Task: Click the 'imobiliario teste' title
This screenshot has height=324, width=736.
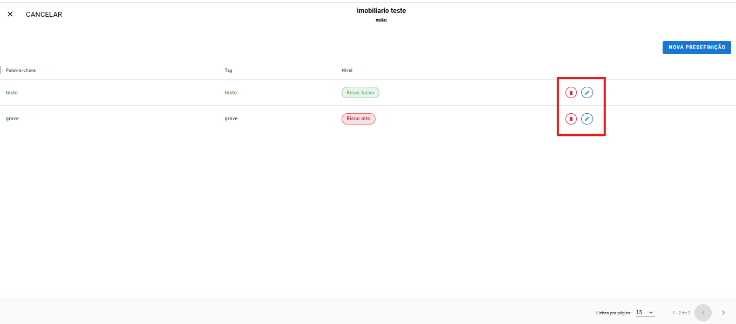Action: pos(381,11)
